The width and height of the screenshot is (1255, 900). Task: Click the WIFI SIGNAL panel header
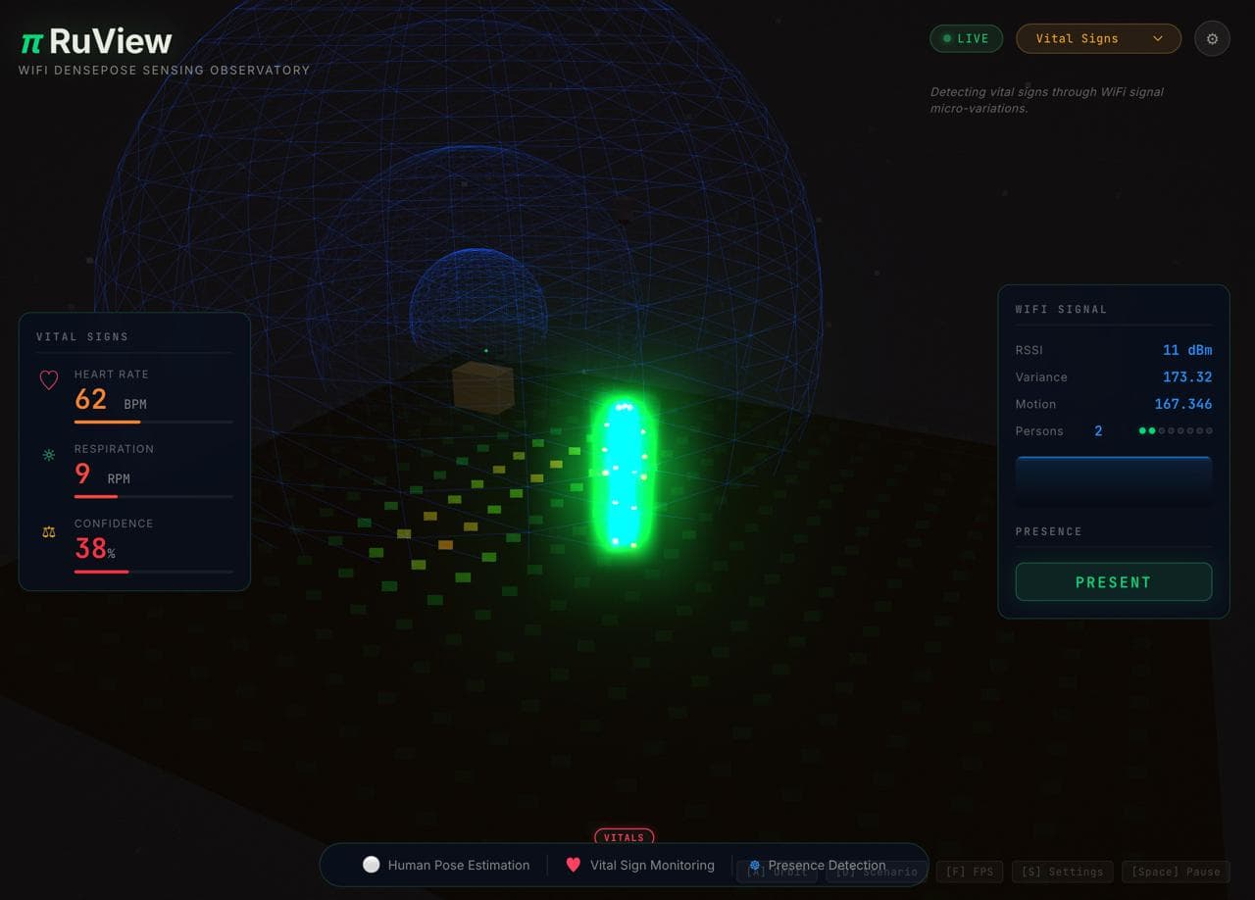coord(1061,309)
